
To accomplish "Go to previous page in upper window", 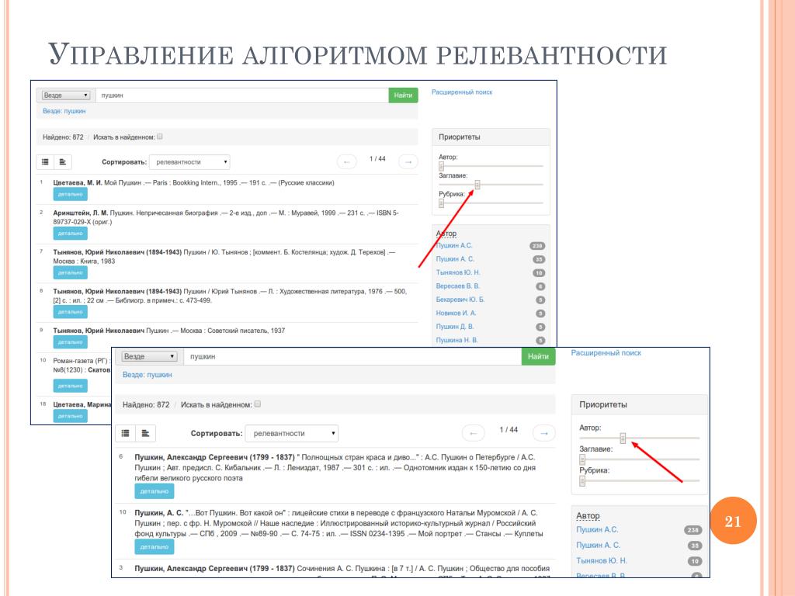I will click(347, 161).
